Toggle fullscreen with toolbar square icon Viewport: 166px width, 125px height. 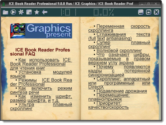click(x=149, y=12)
